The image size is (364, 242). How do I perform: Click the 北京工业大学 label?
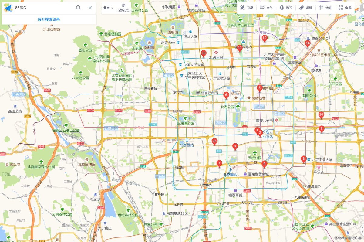(x=322, y=160)
